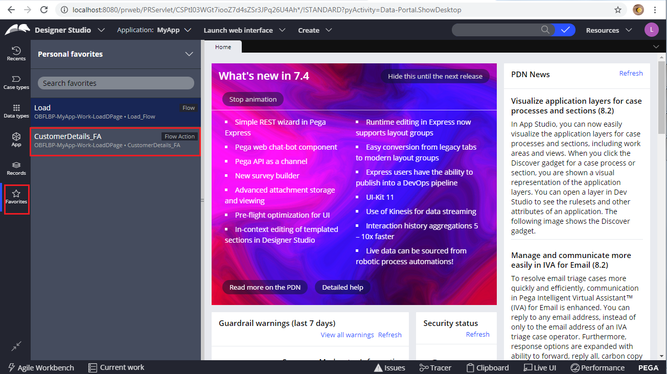The image size is (667, 374).
Task: Expand Personal favorites chevron
Action: click(189, 54)
